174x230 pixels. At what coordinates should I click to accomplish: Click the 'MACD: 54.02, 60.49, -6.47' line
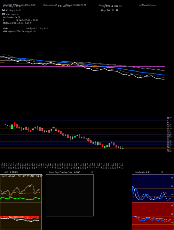[x=17, y=23]
